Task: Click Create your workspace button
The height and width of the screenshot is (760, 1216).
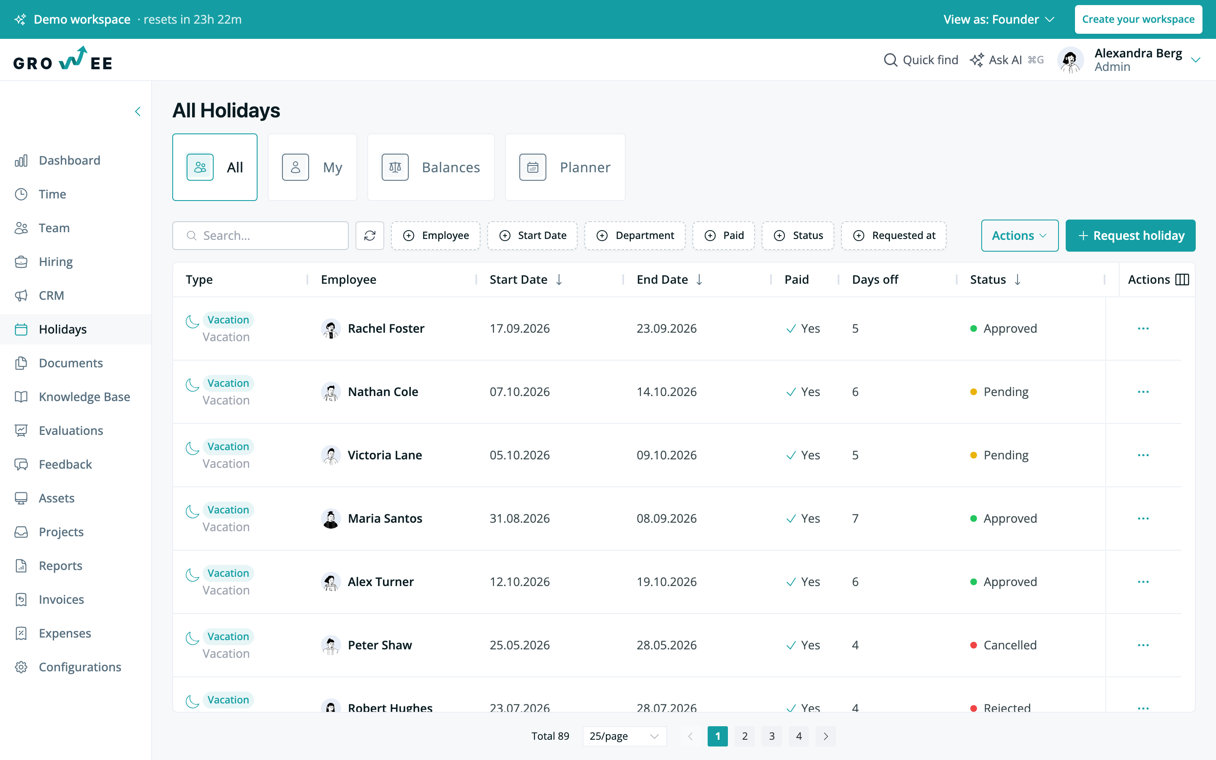Action: tap(1138, 19)
